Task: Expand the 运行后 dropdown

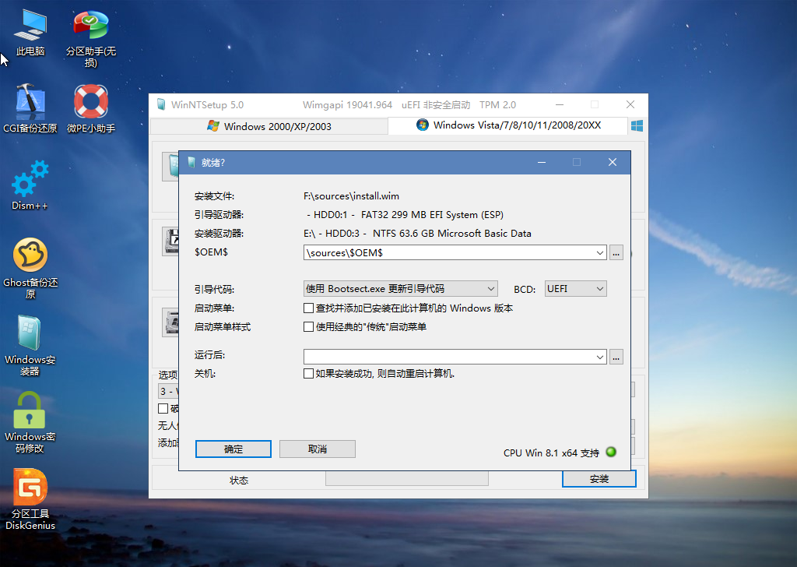Action: [x=600, y=357]
